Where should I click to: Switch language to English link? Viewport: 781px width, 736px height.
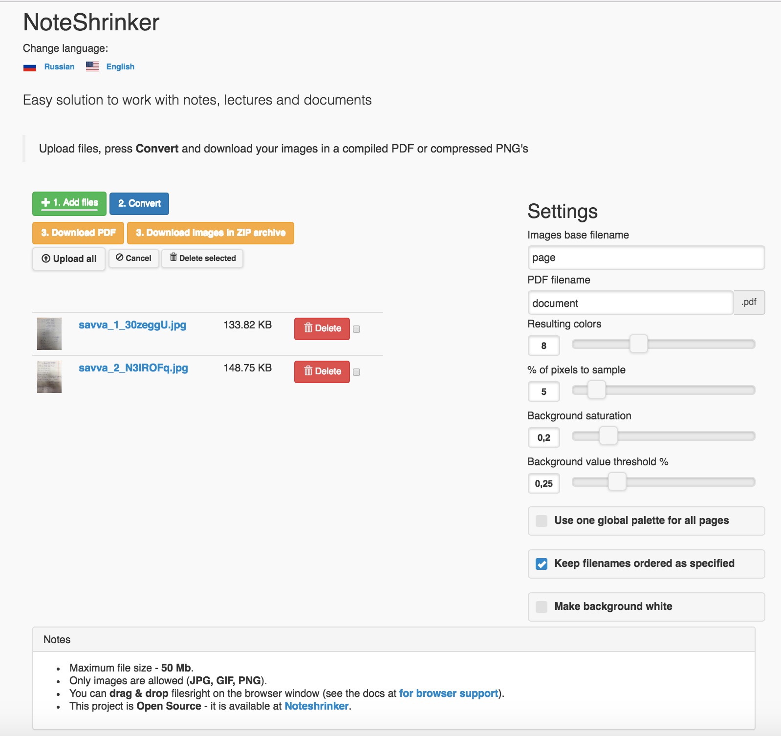120,67
